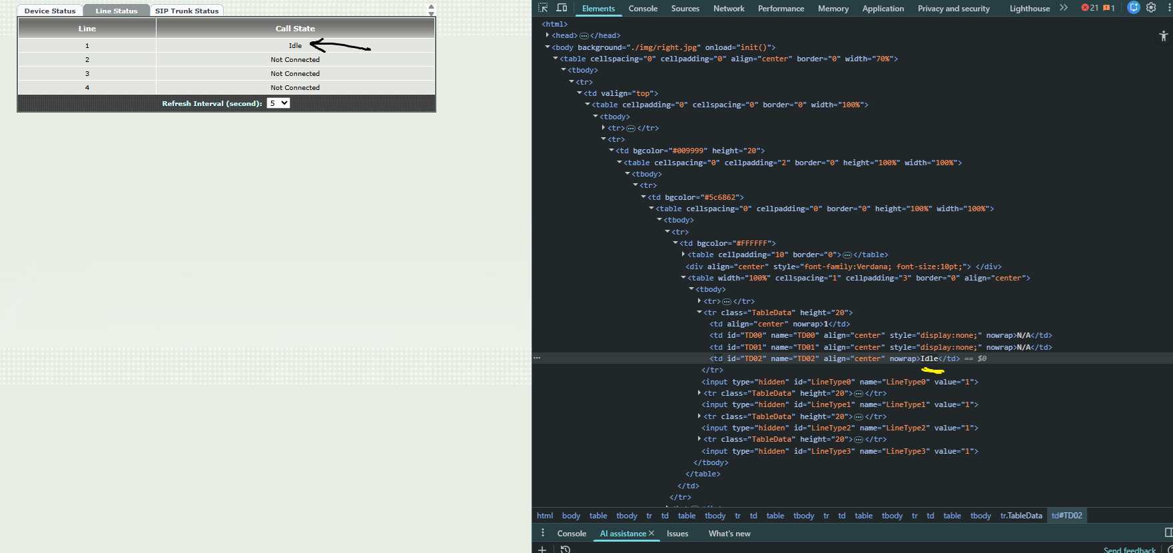Click the blue AI assistance icon in the toolbar

(1133, 8)
